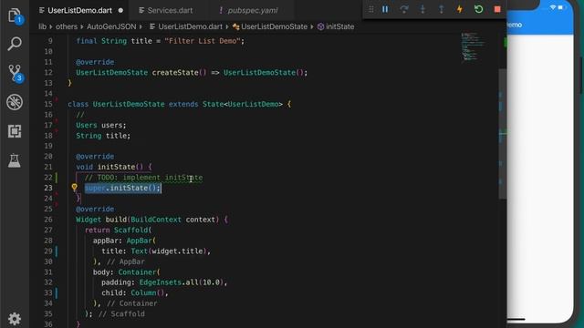Click 'BuildContext context' parameter on line 26
The width and height of the screenshot is (584, 328).
tap(174, 220)
